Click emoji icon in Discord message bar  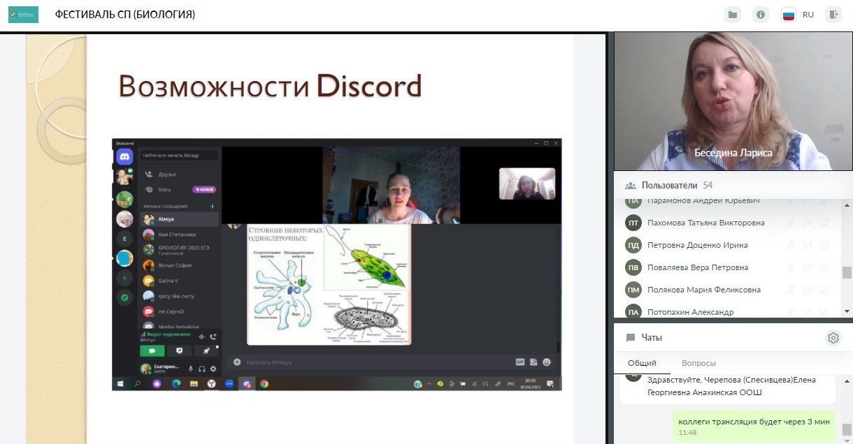tap(547, 362)
